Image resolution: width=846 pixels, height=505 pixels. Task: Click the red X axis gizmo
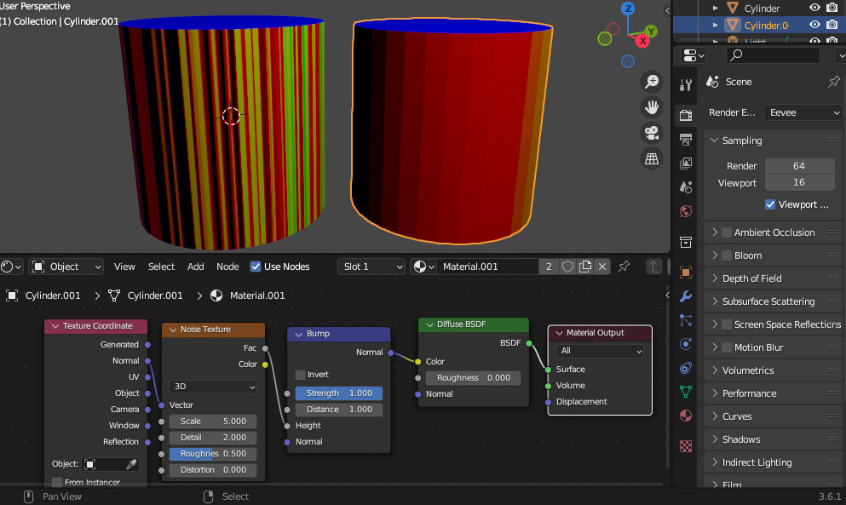point(642,41)
